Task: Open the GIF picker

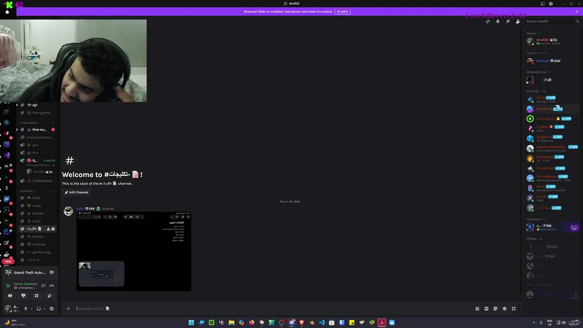Action: (486, 308)
